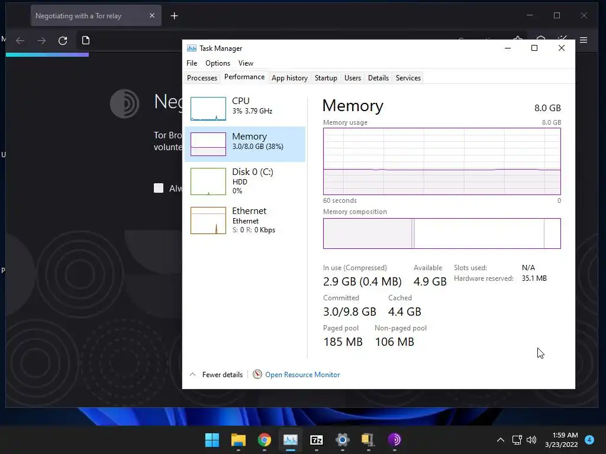Click the 106 MB Non-paged pool value
Image resolution: width=606 pixels, height=454 pixels.
click(395, 342)
